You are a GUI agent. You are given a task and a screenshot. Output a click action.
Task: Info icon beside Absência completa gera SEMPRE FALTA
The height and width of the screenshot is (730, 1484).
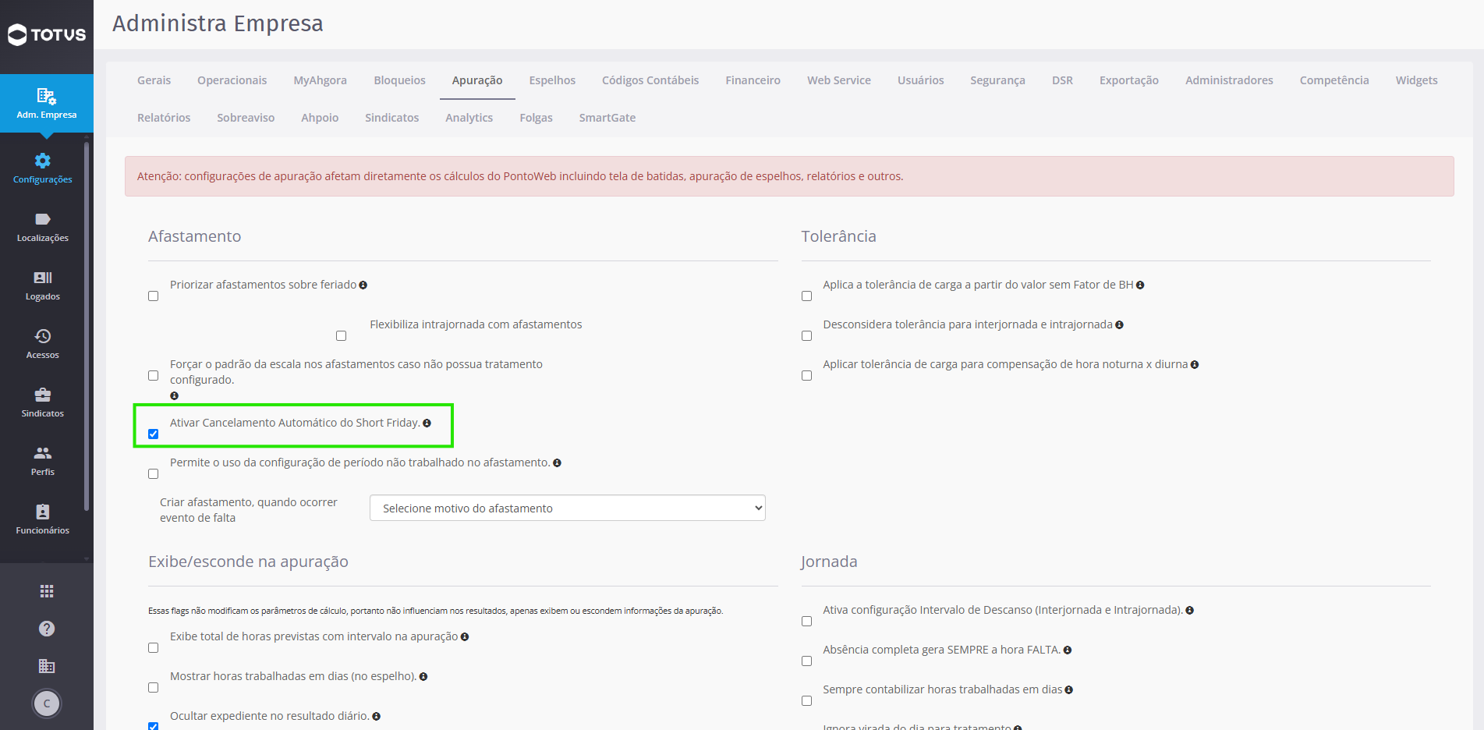click(x=1068, y=650)
